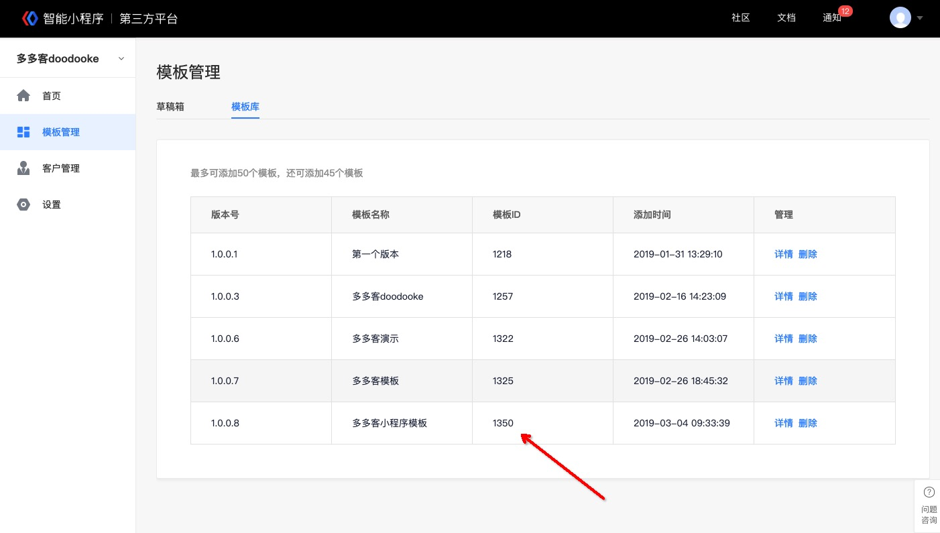This screenshot has height=533, width=940.
Task: Open 客户管理 in the sidebar
Action: point(68,168)
